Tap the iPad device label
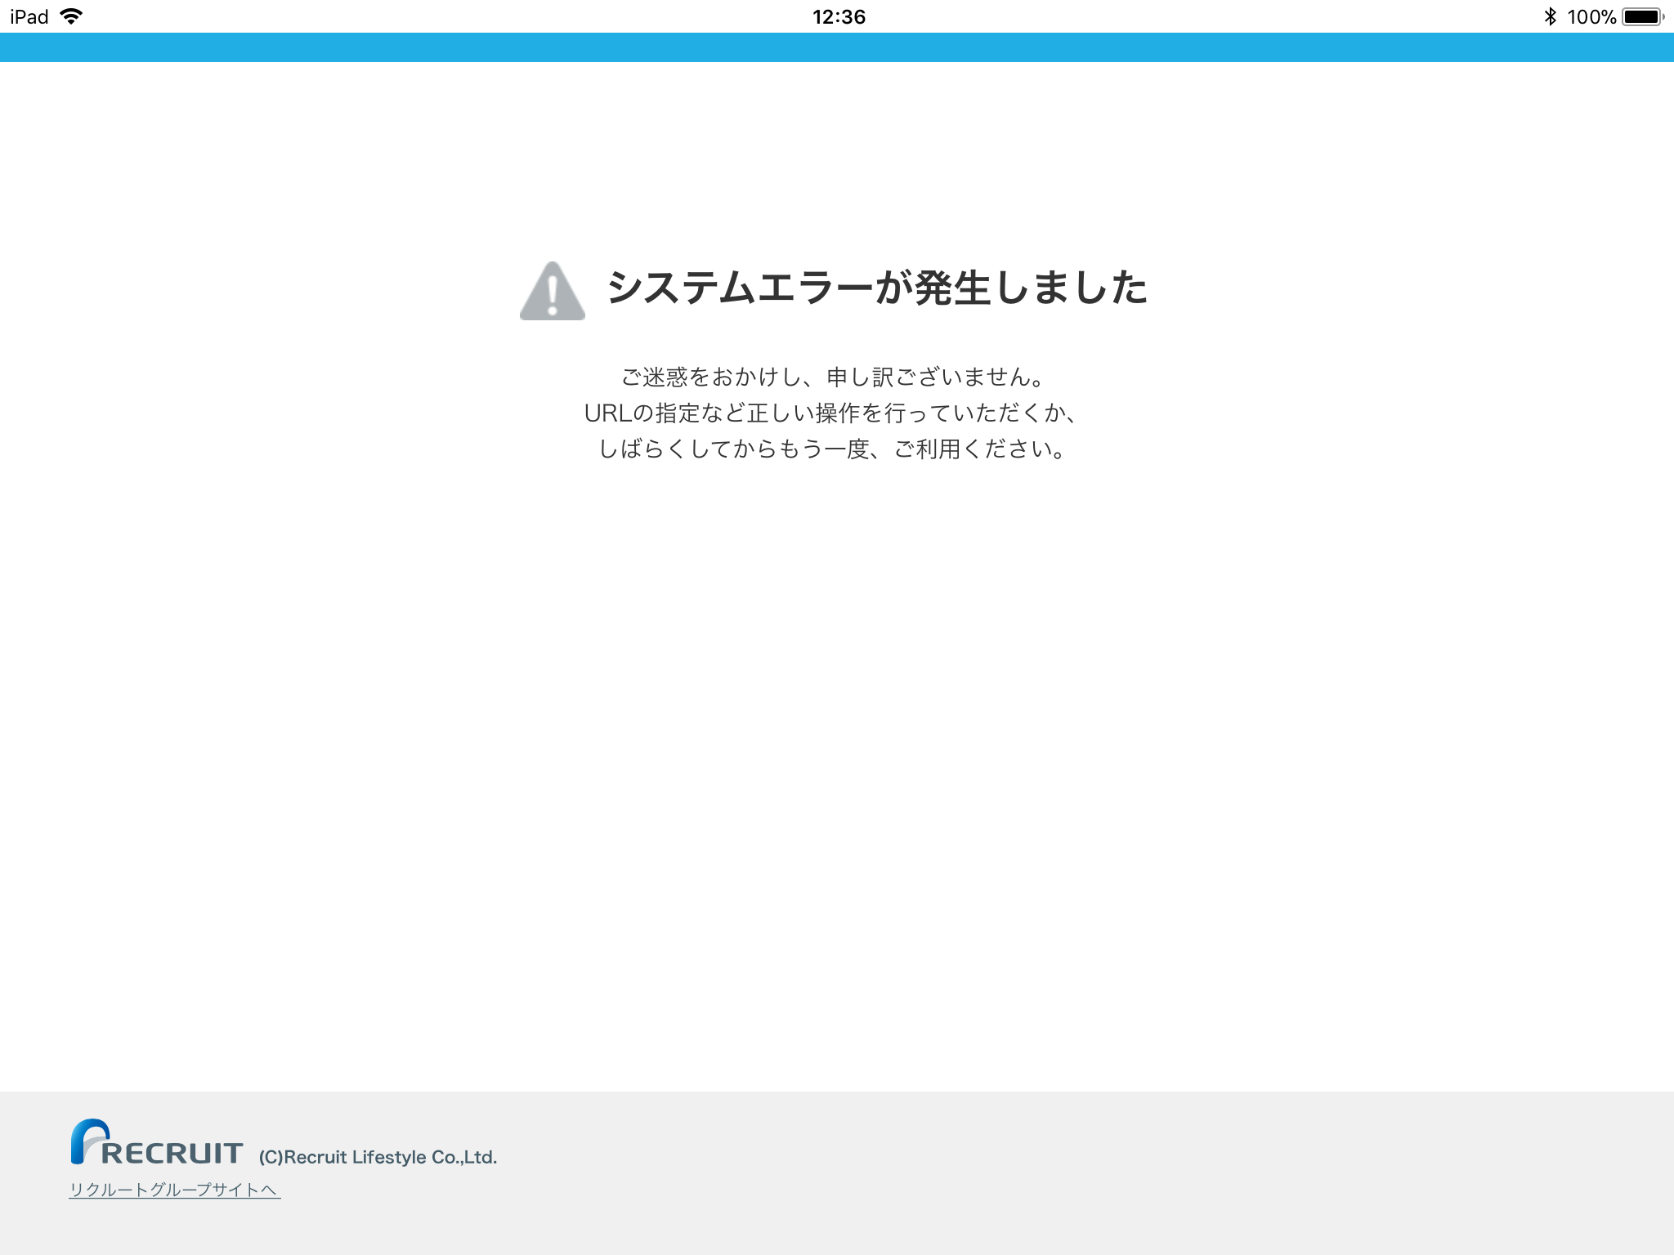 click(29, 16)
